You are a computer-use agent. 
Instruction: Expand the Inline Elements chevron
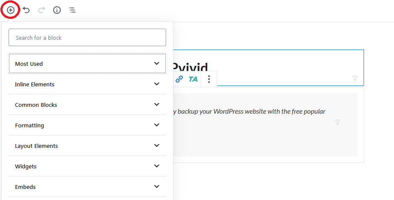tap(157, 84)
